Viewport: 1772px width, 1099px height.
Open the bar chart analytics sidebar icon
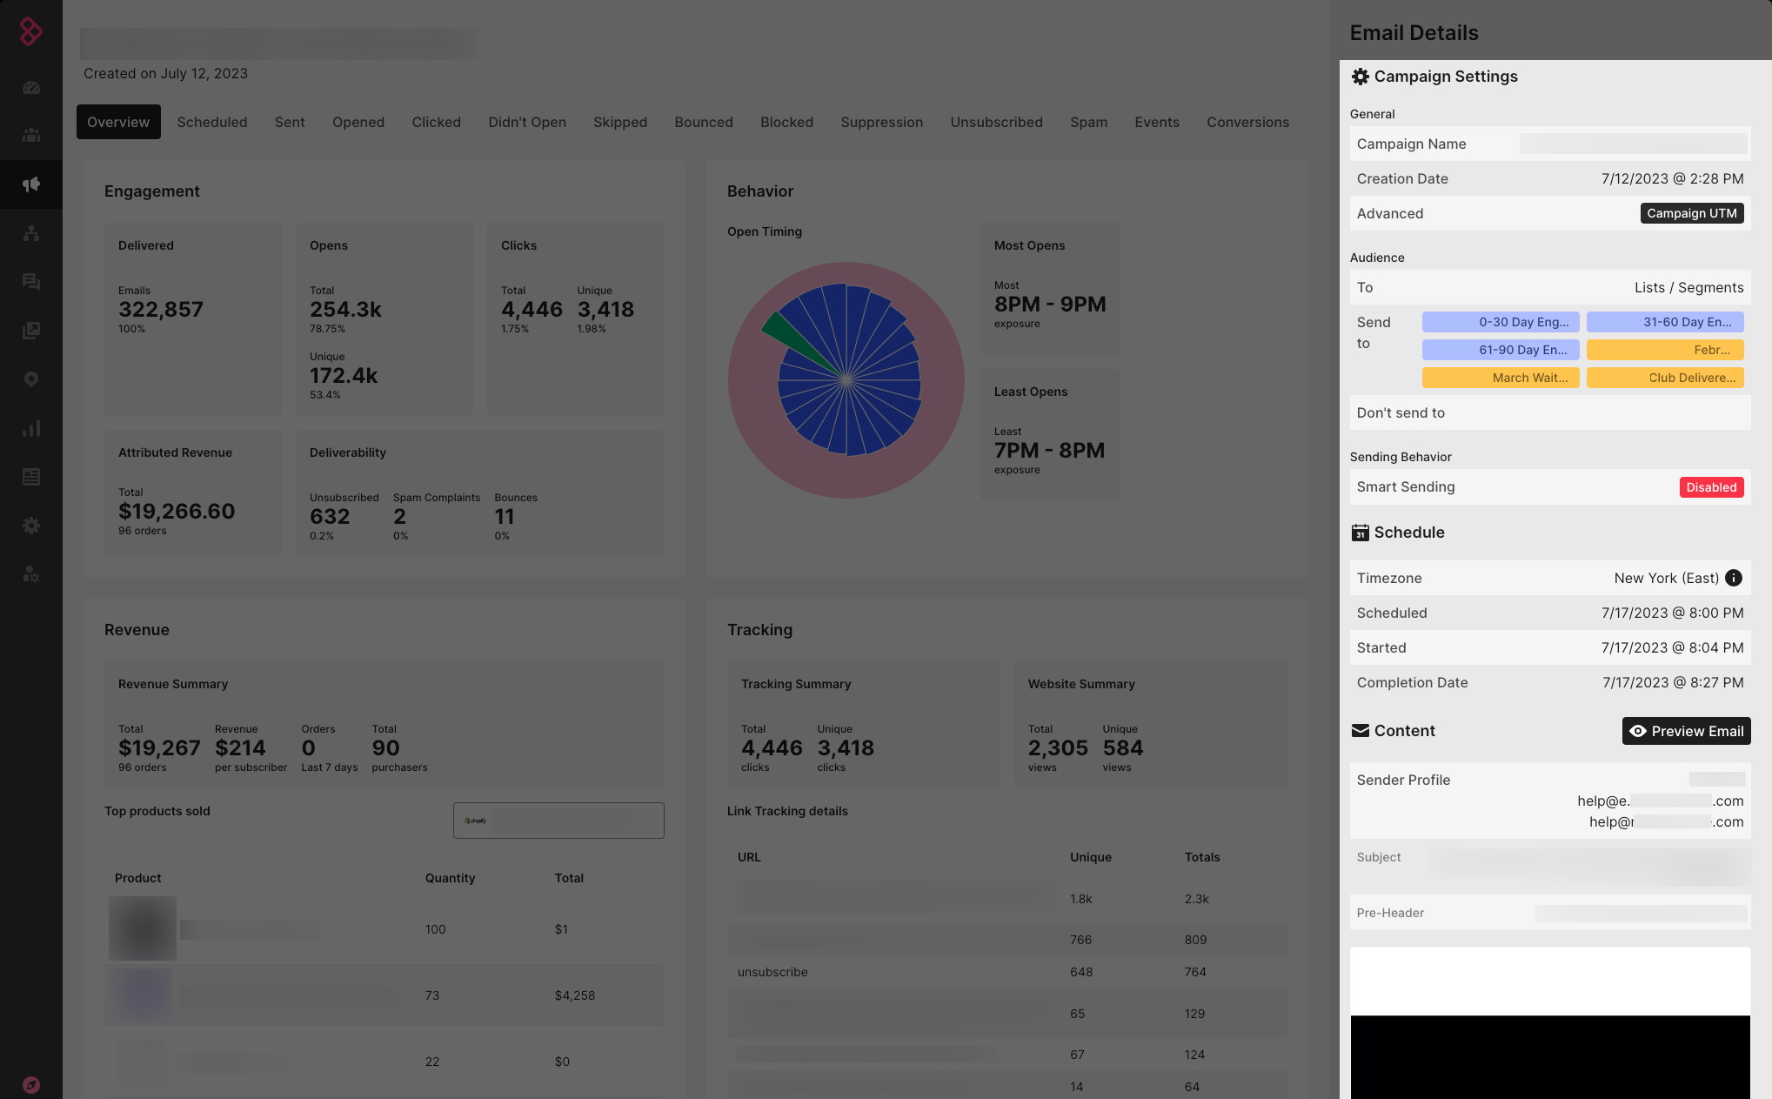[31, 428]
